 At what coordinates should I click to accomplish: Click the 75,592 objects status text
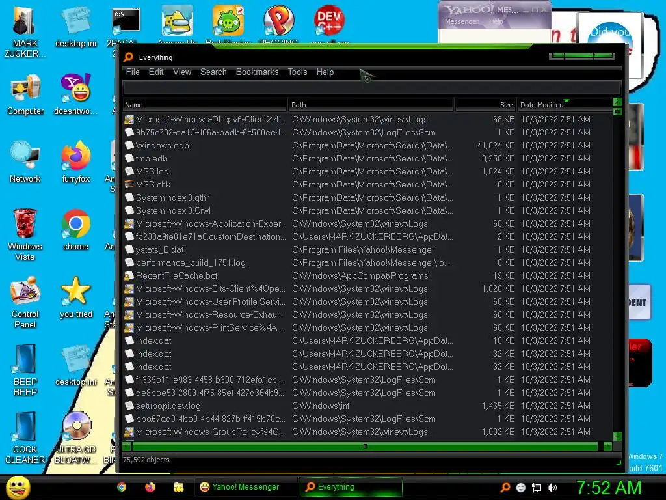(x=146, y=460)
